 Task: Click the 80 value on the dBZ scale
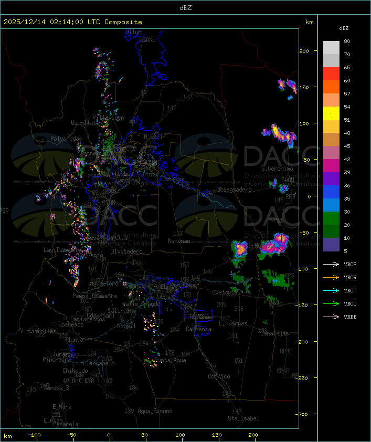click(x=347, y=41)
